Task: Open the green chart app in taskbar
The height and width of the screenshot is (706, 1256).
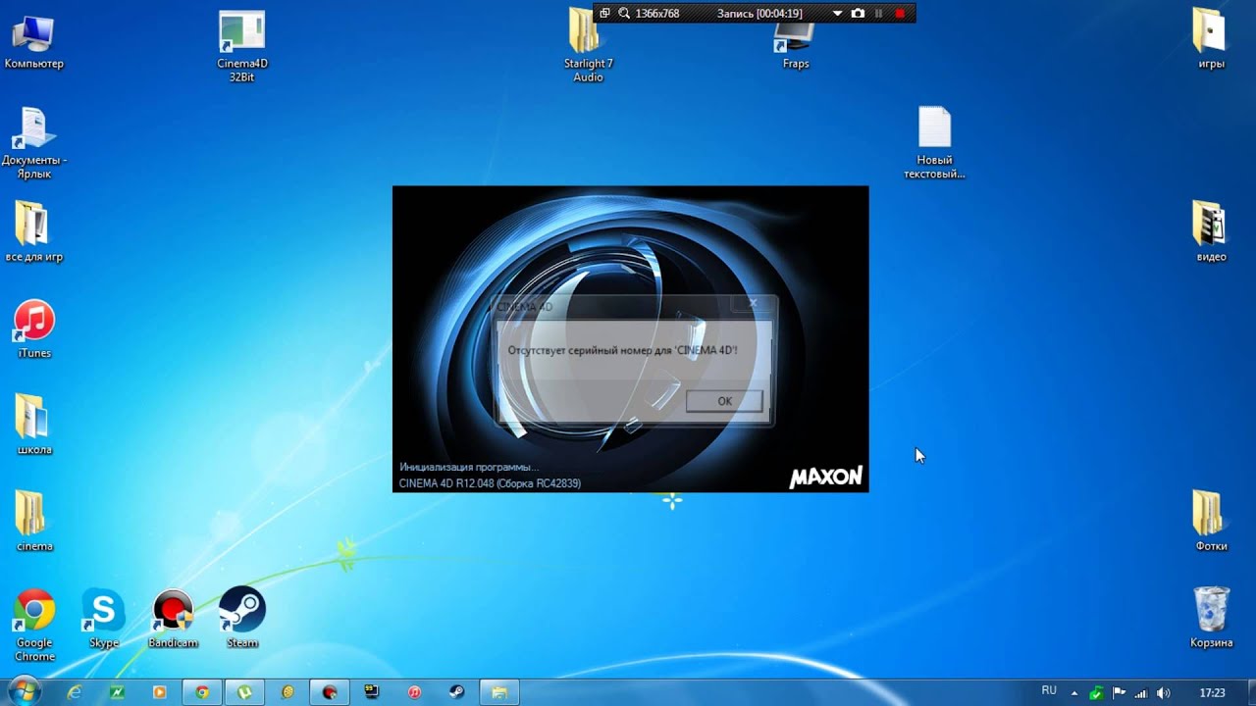Action: tap(117, 692)
